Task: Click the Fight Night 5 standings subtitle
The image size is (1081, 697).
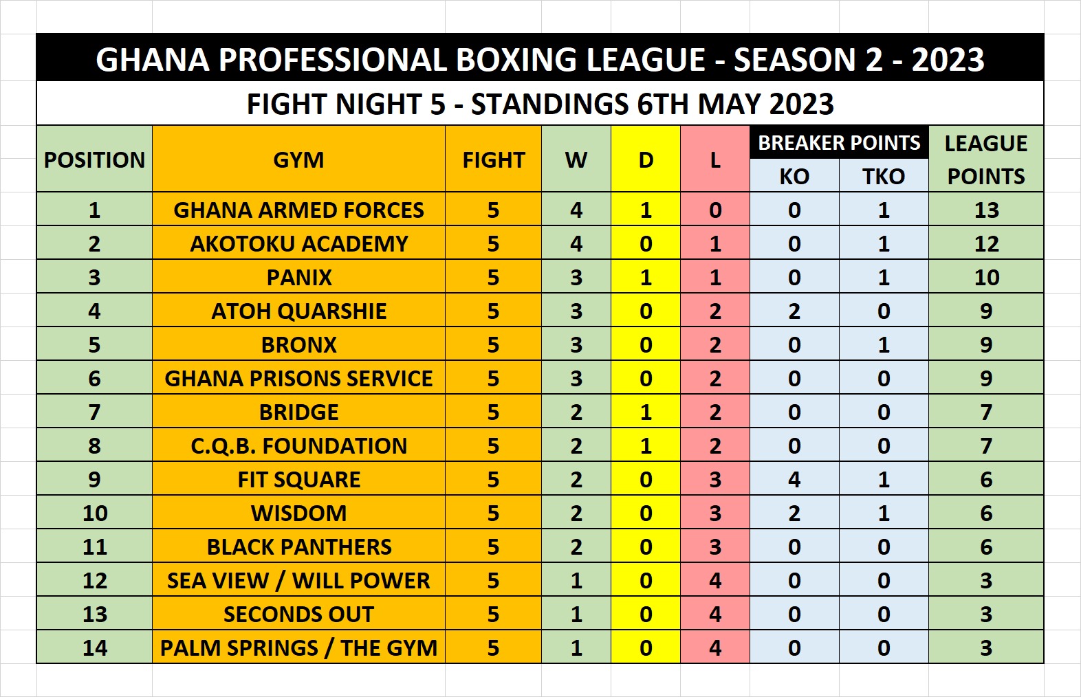Action: click(x=540, y=104)
